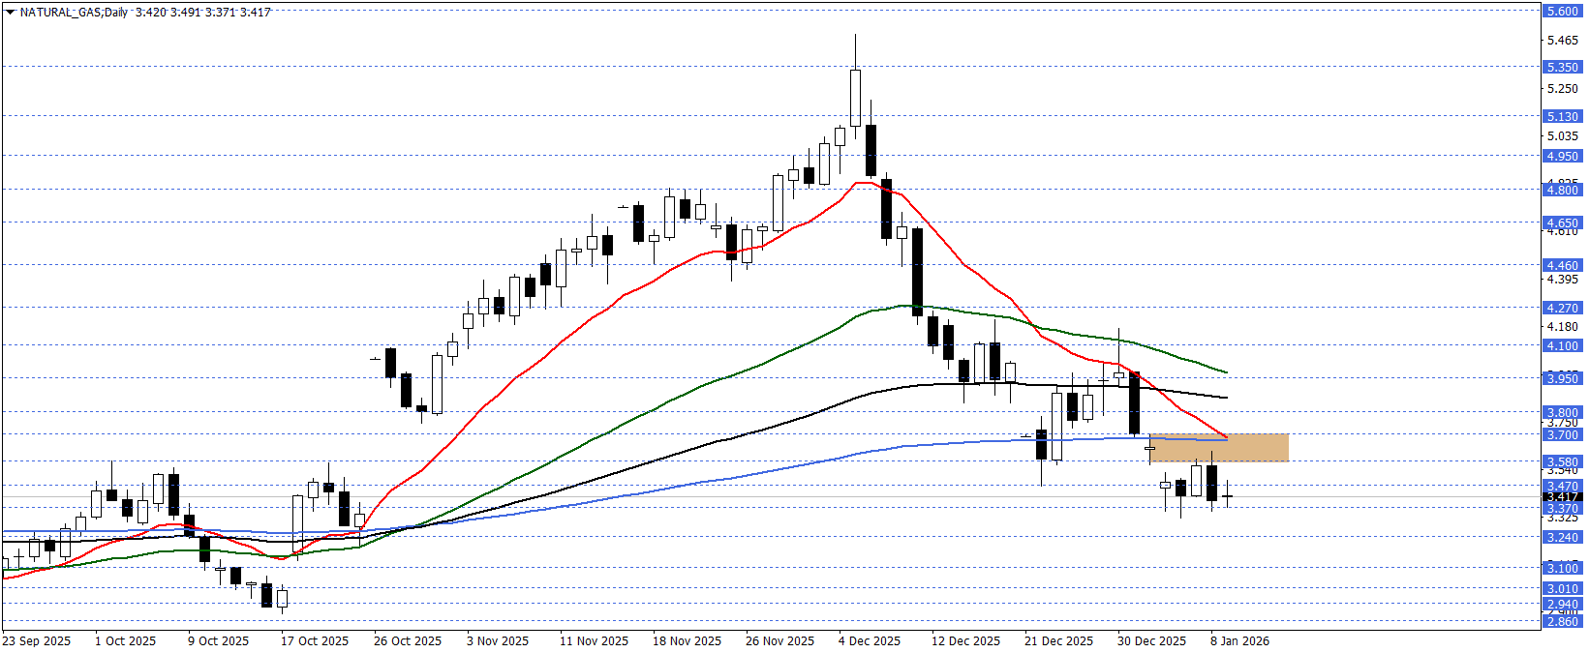Click the 2.860 price level label
Viewport: 1589px width, 653px height.
[1562, 621]
